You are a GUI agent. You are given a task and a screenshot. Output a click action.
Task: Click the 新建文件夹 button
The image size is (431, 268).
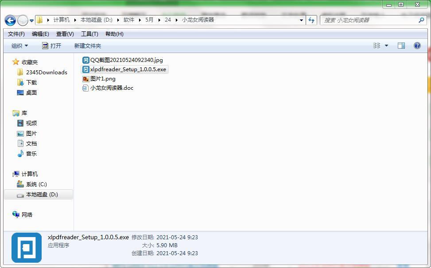(88, 46)
